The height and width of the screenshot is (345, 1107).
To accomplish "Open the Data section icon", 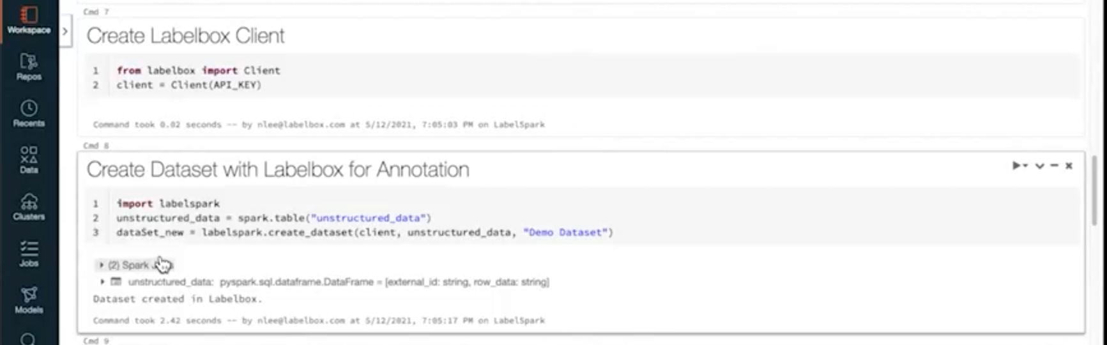I will click(x=29, y=160).
